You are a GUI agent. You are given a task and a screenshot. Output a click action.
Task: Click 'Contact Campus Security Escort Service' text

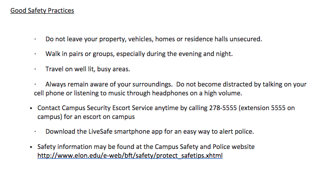pyautogui.click(x=95, y=108)
